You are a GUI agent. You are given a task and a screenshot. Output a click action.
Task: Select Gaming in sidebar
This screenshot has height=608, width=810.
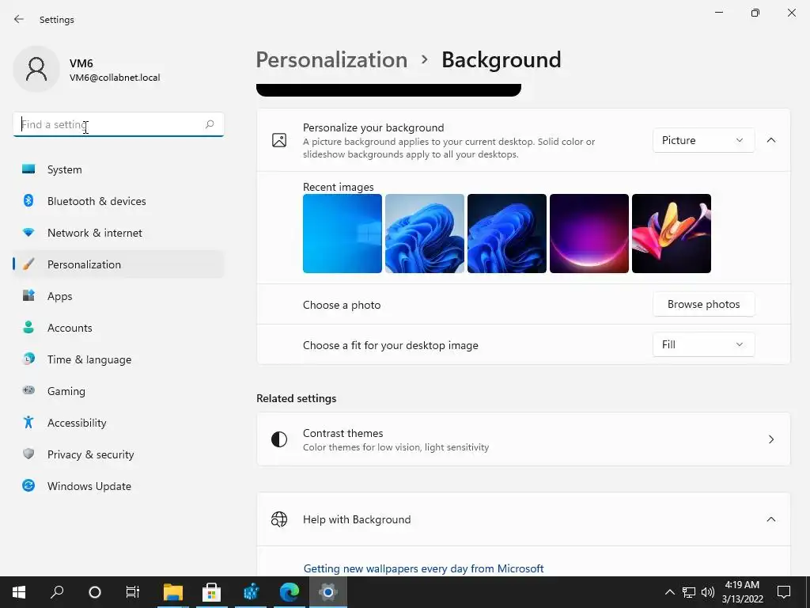click(x=119, y=391)
